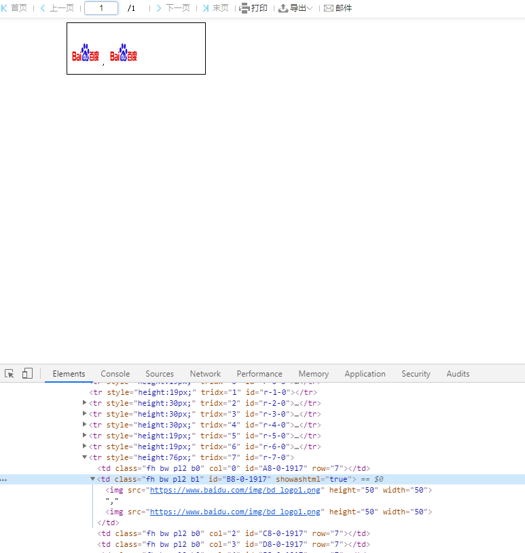
Task: Collapse the td B8-0-1917 node
Action: [x=92, y=479]
